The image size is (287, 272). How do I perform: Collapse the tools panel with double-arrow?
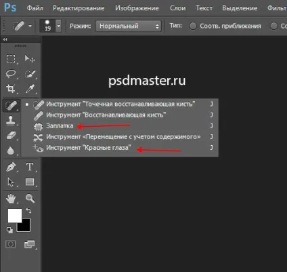click(5, 39)
